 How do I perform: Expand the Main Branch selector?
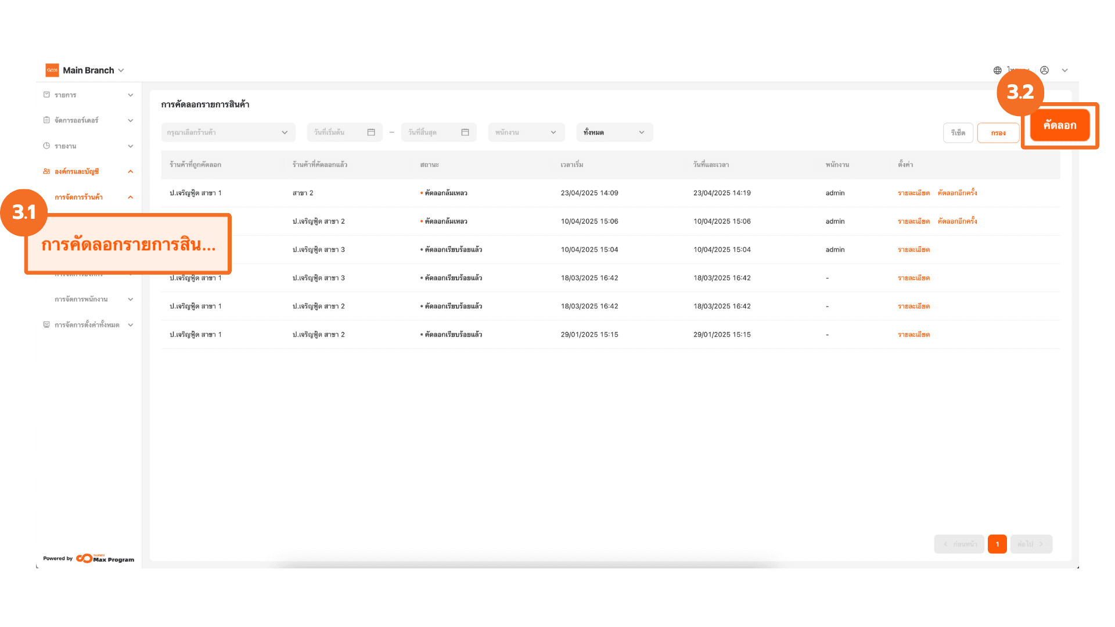coord(121,70)
